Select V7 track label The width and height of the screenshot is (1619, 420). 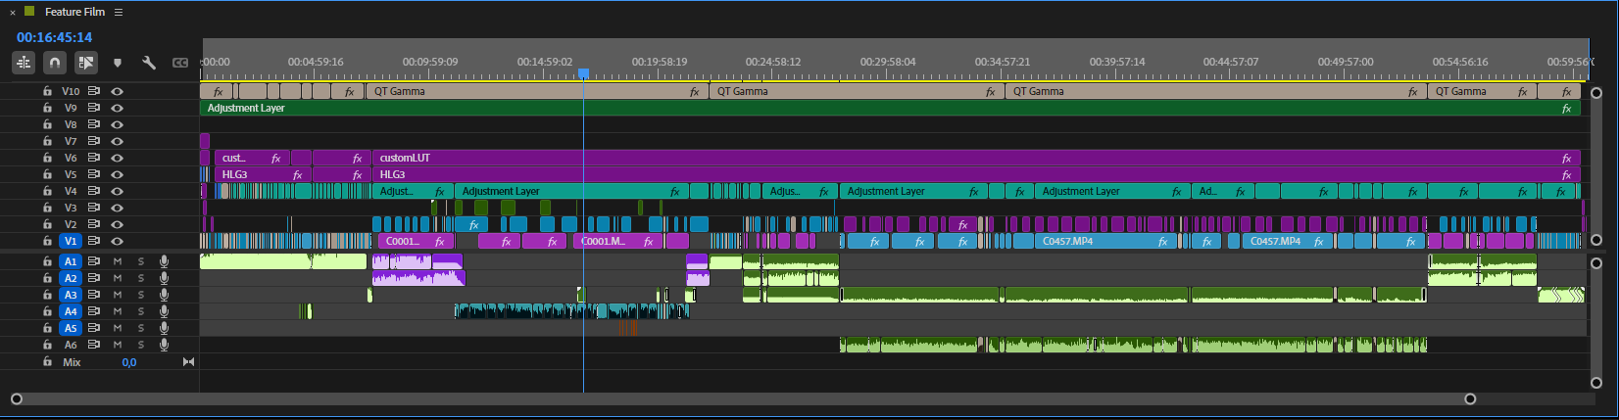(71, 141)
